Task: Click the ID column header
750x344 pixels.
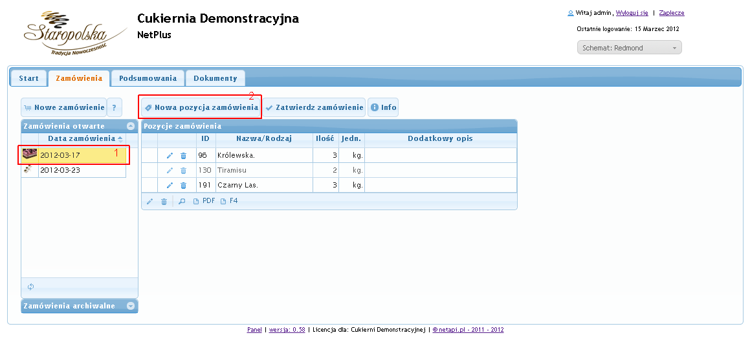Action: click(x=206, y=138)
